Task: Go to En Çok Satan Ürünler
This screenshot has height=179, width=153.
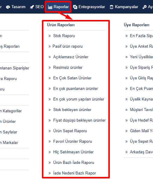Action: tap(72, 78)
